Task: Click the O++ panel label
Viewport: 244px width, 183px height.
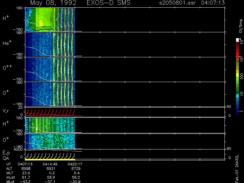Action: point(7,67)
